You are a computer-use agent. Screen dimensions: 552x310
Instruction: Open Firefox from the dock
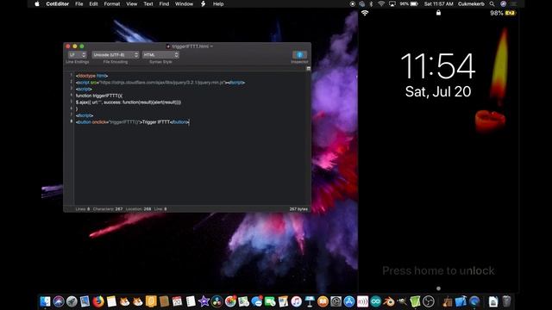coord(98,301)
